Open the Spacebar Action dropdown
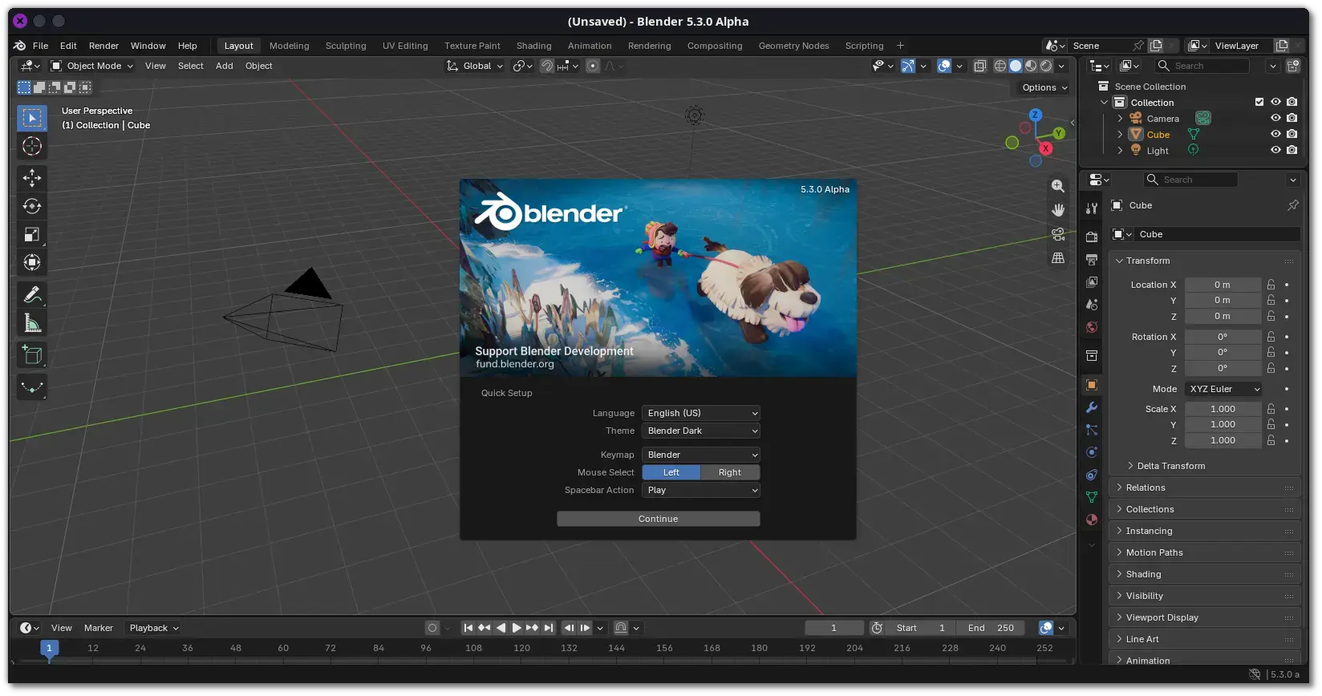The image size is (1322, 696). click(701, 490)
